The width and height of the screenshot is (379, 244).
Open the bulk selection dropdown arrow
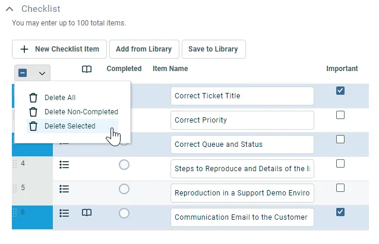42,73
